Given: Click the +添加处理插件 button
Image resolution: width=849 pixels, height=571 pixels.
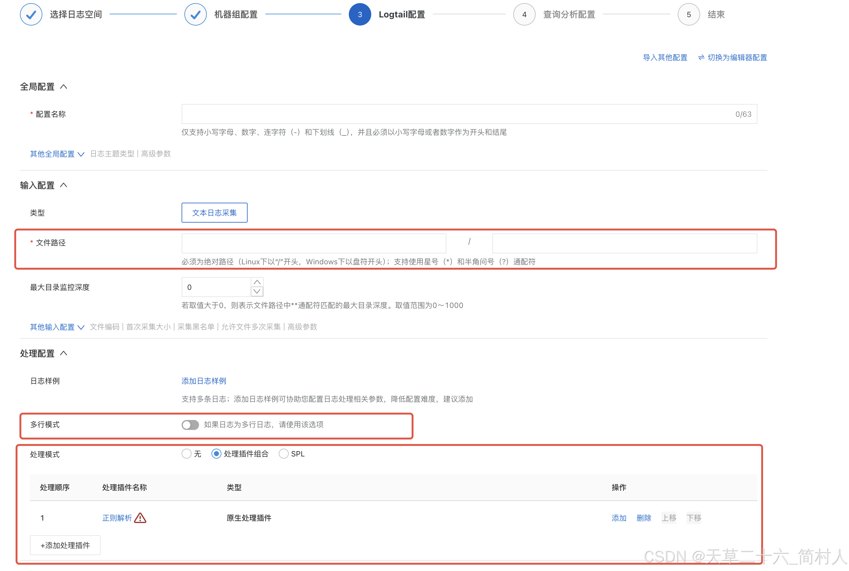Looking at the screenshot, I should pos(65,545).
